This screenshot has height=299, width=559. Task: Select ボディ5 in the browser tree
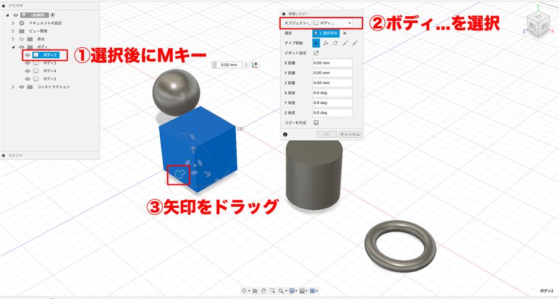50,79
